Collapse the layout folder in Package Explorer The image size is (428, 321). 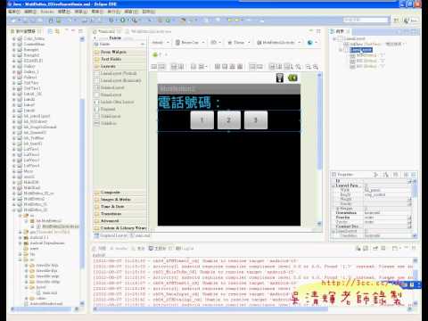(26, 287)
